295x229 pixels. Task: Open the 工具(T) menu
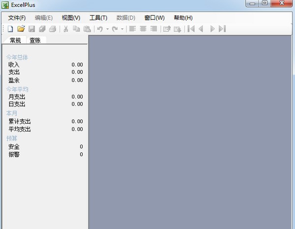pyautogui.click(x=98, y=18)
